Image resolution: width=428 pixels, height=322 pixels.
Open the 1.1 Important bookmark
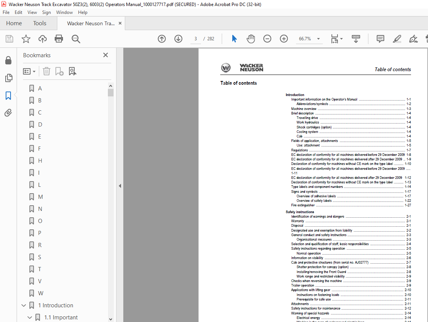pyautogui.click(x=61, y=317)
